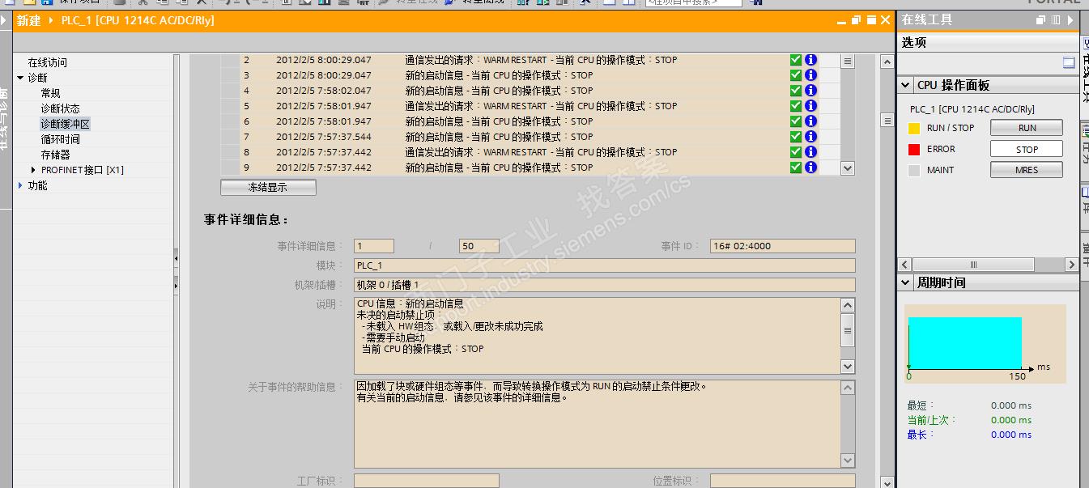Click total events field showing 50

pyautogui.click(x=479, y=246)
